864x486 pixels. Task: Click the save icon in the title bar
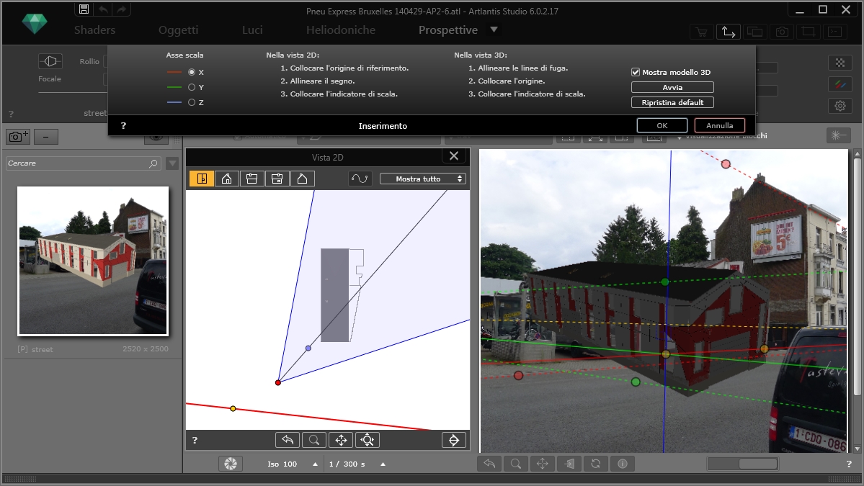tap(84, 9)
